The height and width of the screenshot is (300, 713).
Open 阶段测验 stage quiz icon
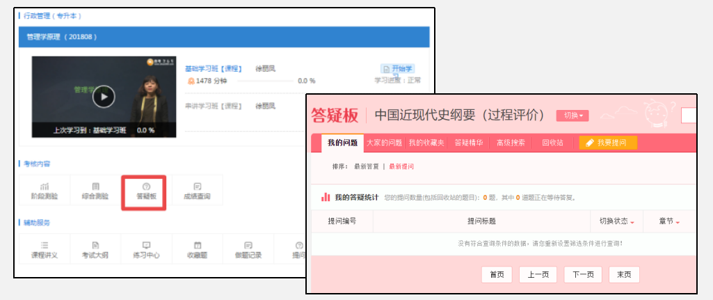pos(45,190)
